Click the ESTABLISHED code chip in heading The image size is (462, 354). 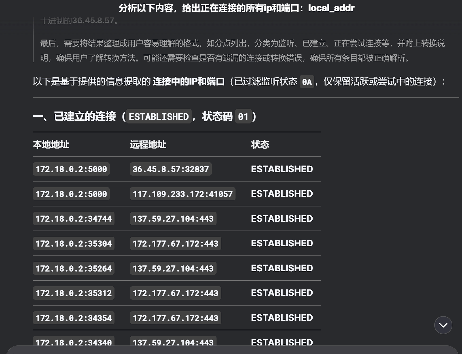[x=159, y=117]
